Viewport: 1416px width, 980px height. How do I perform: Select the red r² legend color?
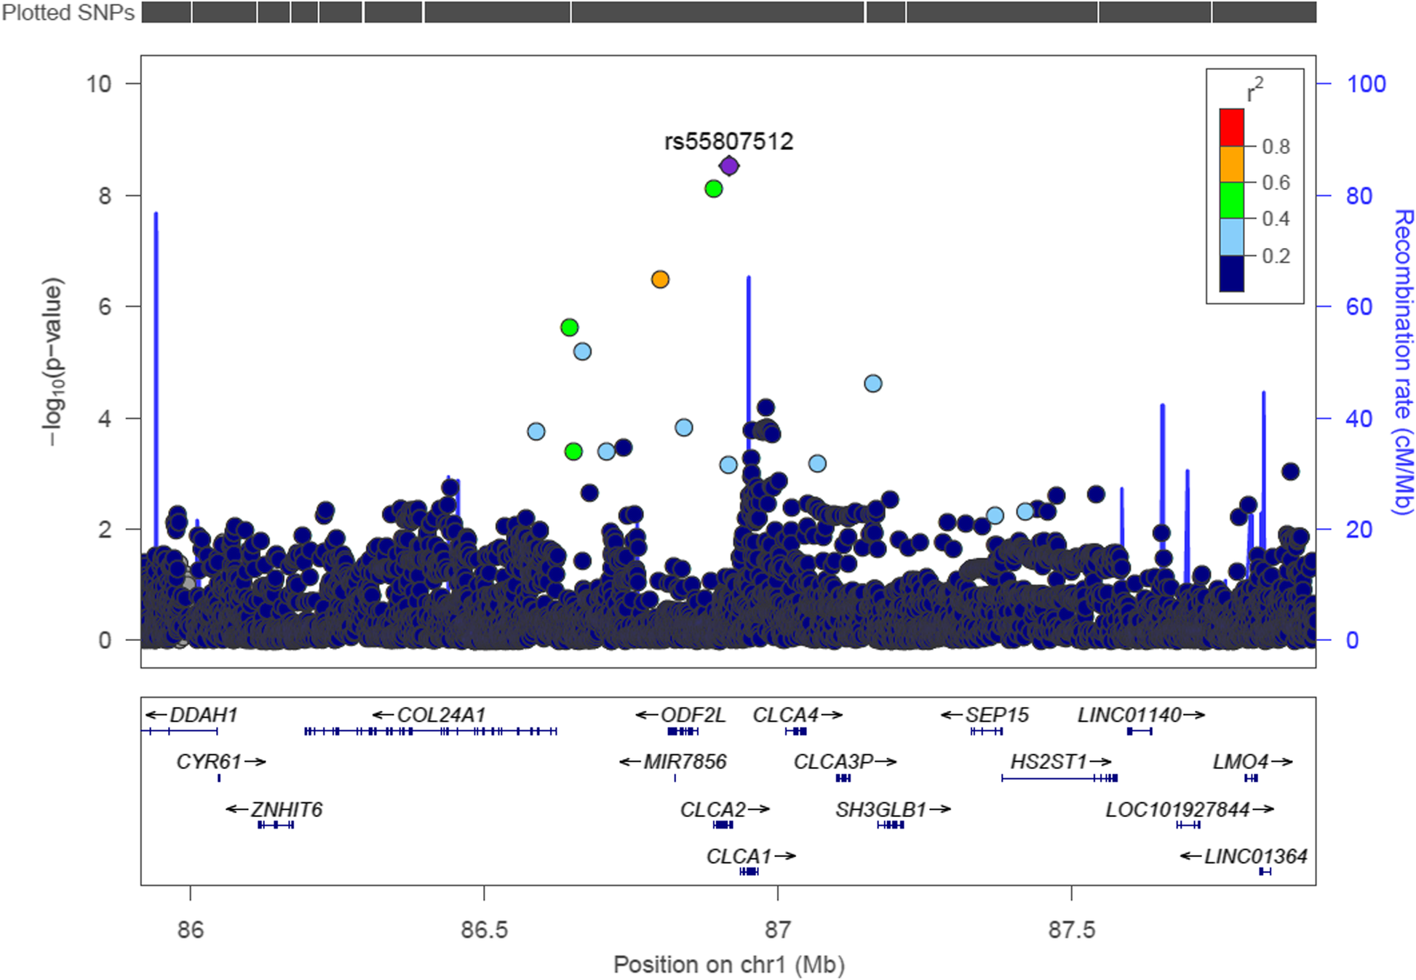pyautogui.click(x=1231, y=127)
